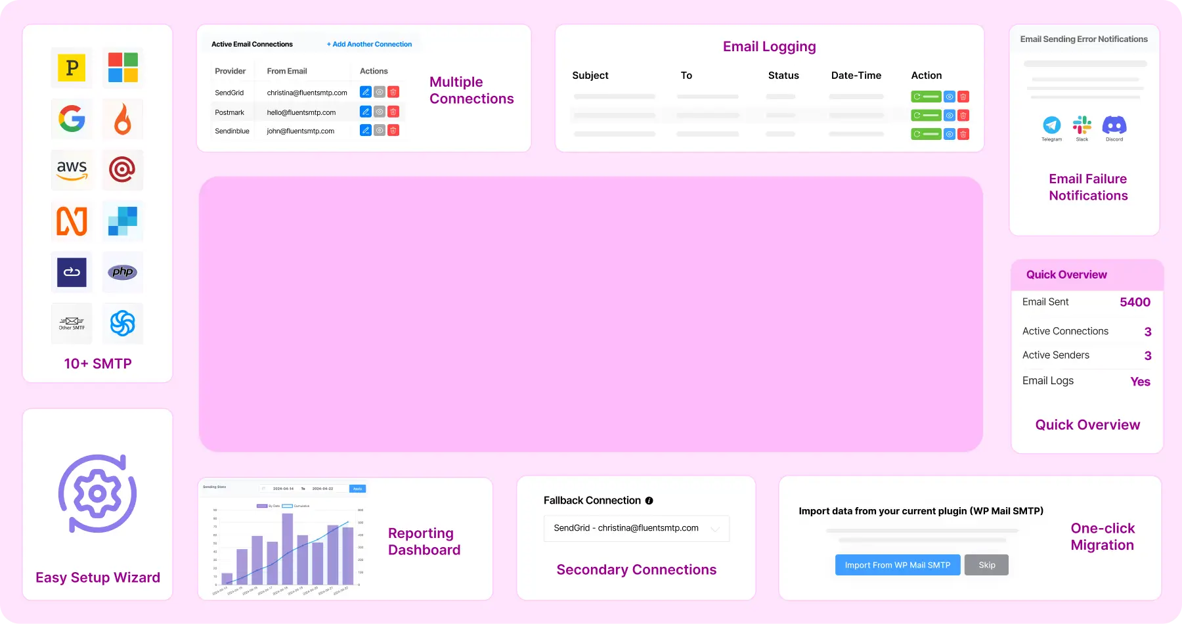Viewport: 1182px width, 624px height.
Task: Choose the Google G logo
Action: pos(72,119)
